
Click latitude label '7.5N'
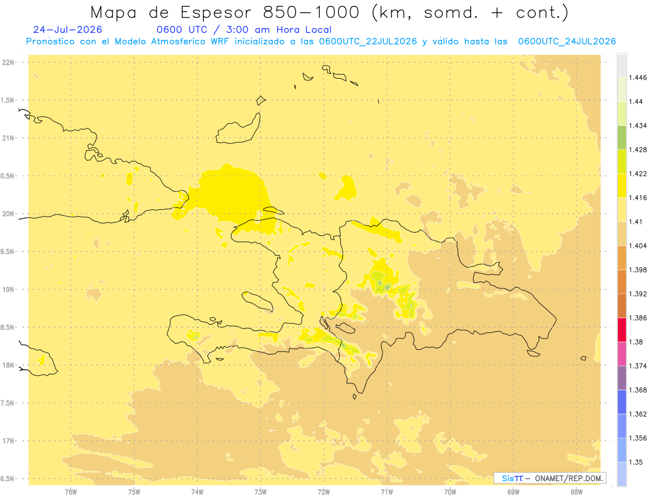[x=8, y=403]
